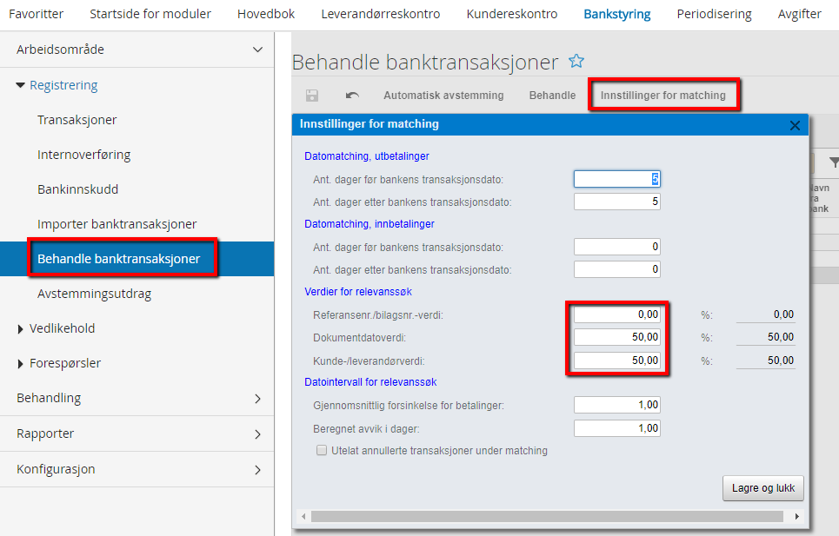Expand the Forespørsler tree node

pyautogui.click(x=20, y=363)
